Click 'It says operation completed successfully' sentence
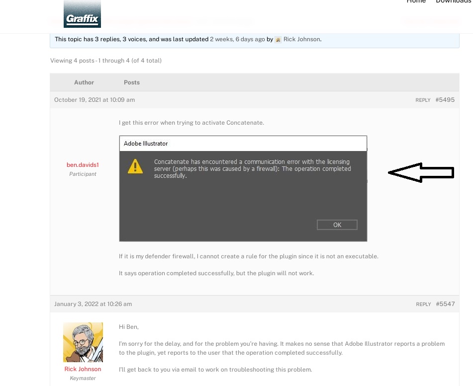The image size is (473, 386). 216,273
